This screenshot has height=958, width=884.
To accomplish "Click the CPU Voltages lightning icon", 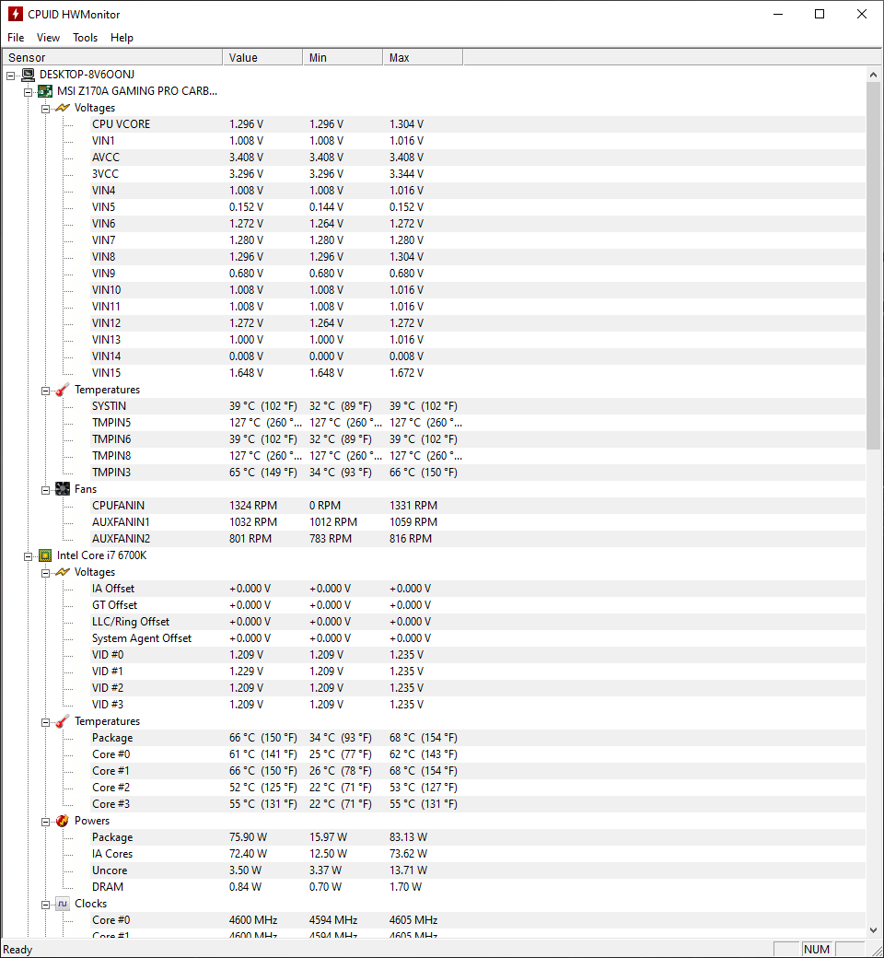I will pos(63,572).
